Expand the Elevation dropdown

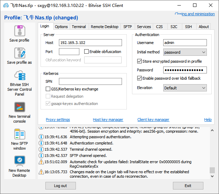185,88
